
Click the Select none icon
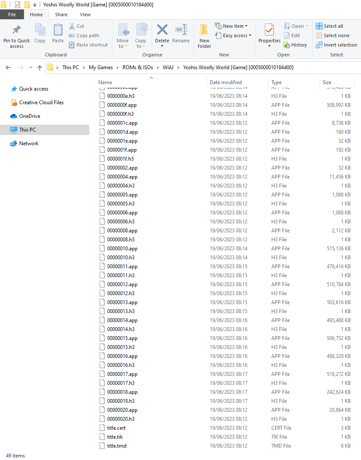(x=319, y=35)
